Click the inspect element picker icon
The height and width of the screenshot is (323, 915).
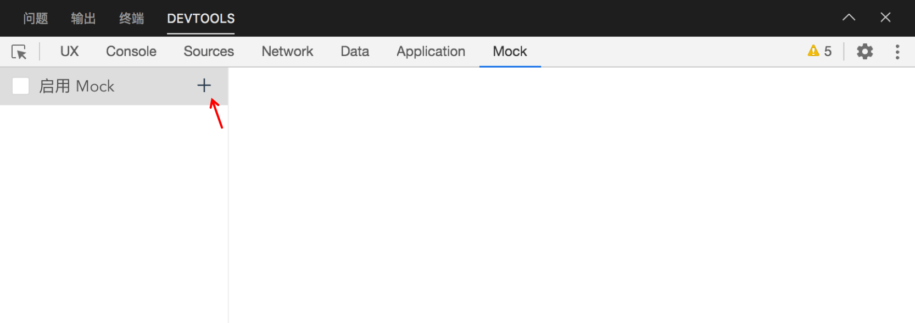19,52
